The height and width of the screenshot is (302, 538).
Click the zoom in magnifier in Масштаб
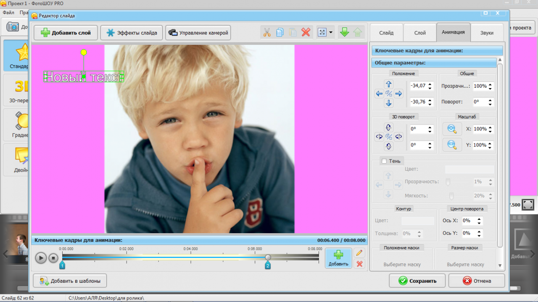click(452, 129)
